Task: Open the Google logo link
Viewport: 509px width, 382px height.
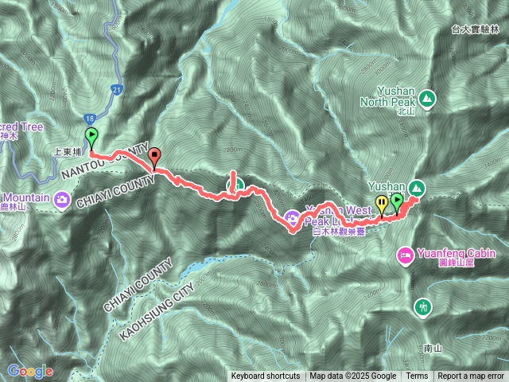Action: [x=30, y=372]
